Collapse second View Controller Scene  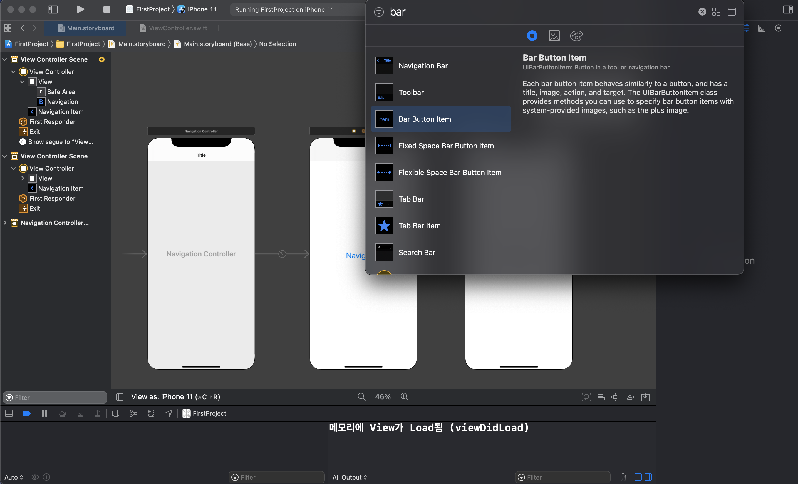click(4, 156)
